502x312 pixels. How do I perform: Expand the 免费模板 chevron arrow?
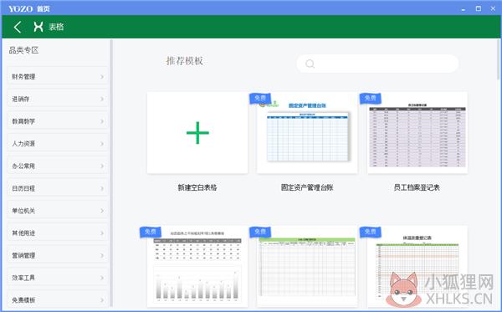point(102,300)
